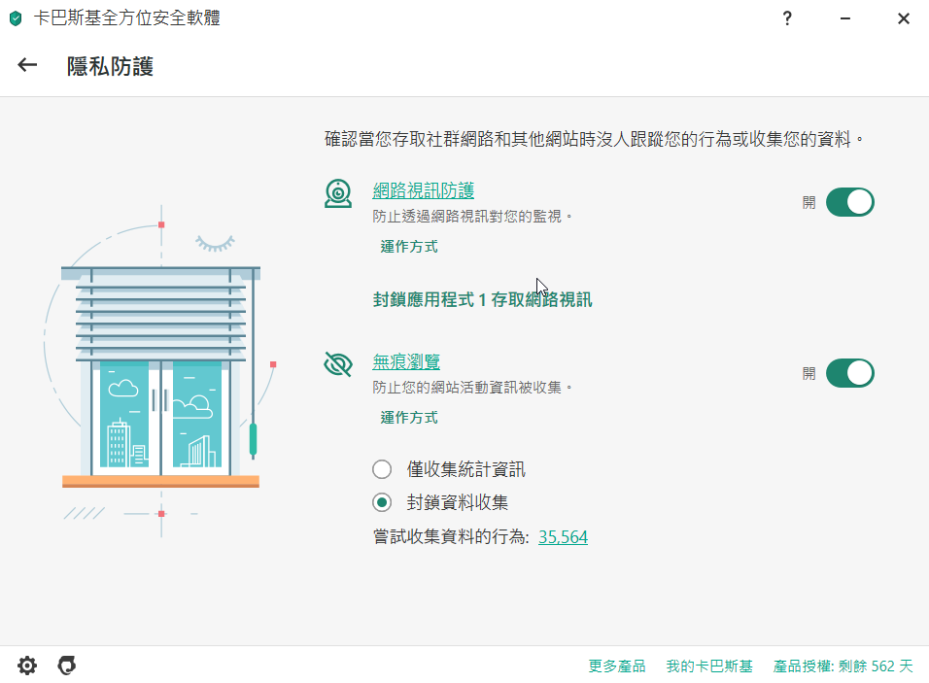Image resolution: width=929 pixels, height=683 pixels.
Task: Expand 運作方式 under 無痕瀏覽
Action: (409, 418)
